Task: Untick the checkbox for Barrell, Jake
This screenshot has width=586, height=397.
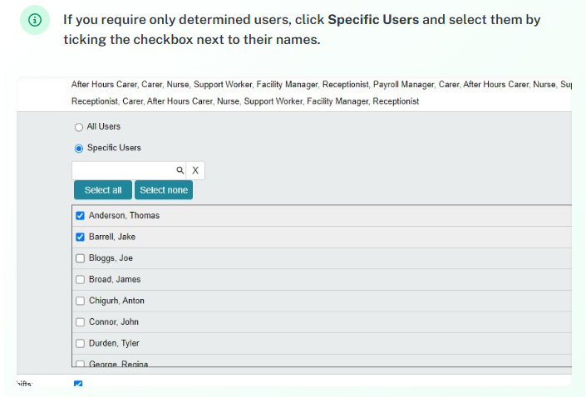Action: pyautogui.click(x=80, y=237)
